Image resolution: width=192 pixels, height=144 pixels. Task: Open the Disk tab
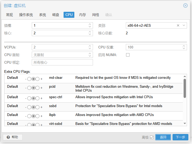[56, 15]
